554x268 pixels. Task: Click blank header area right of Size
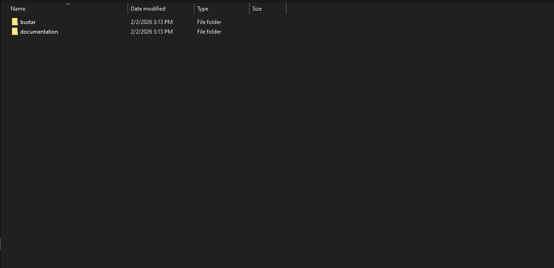pos(414,9)
